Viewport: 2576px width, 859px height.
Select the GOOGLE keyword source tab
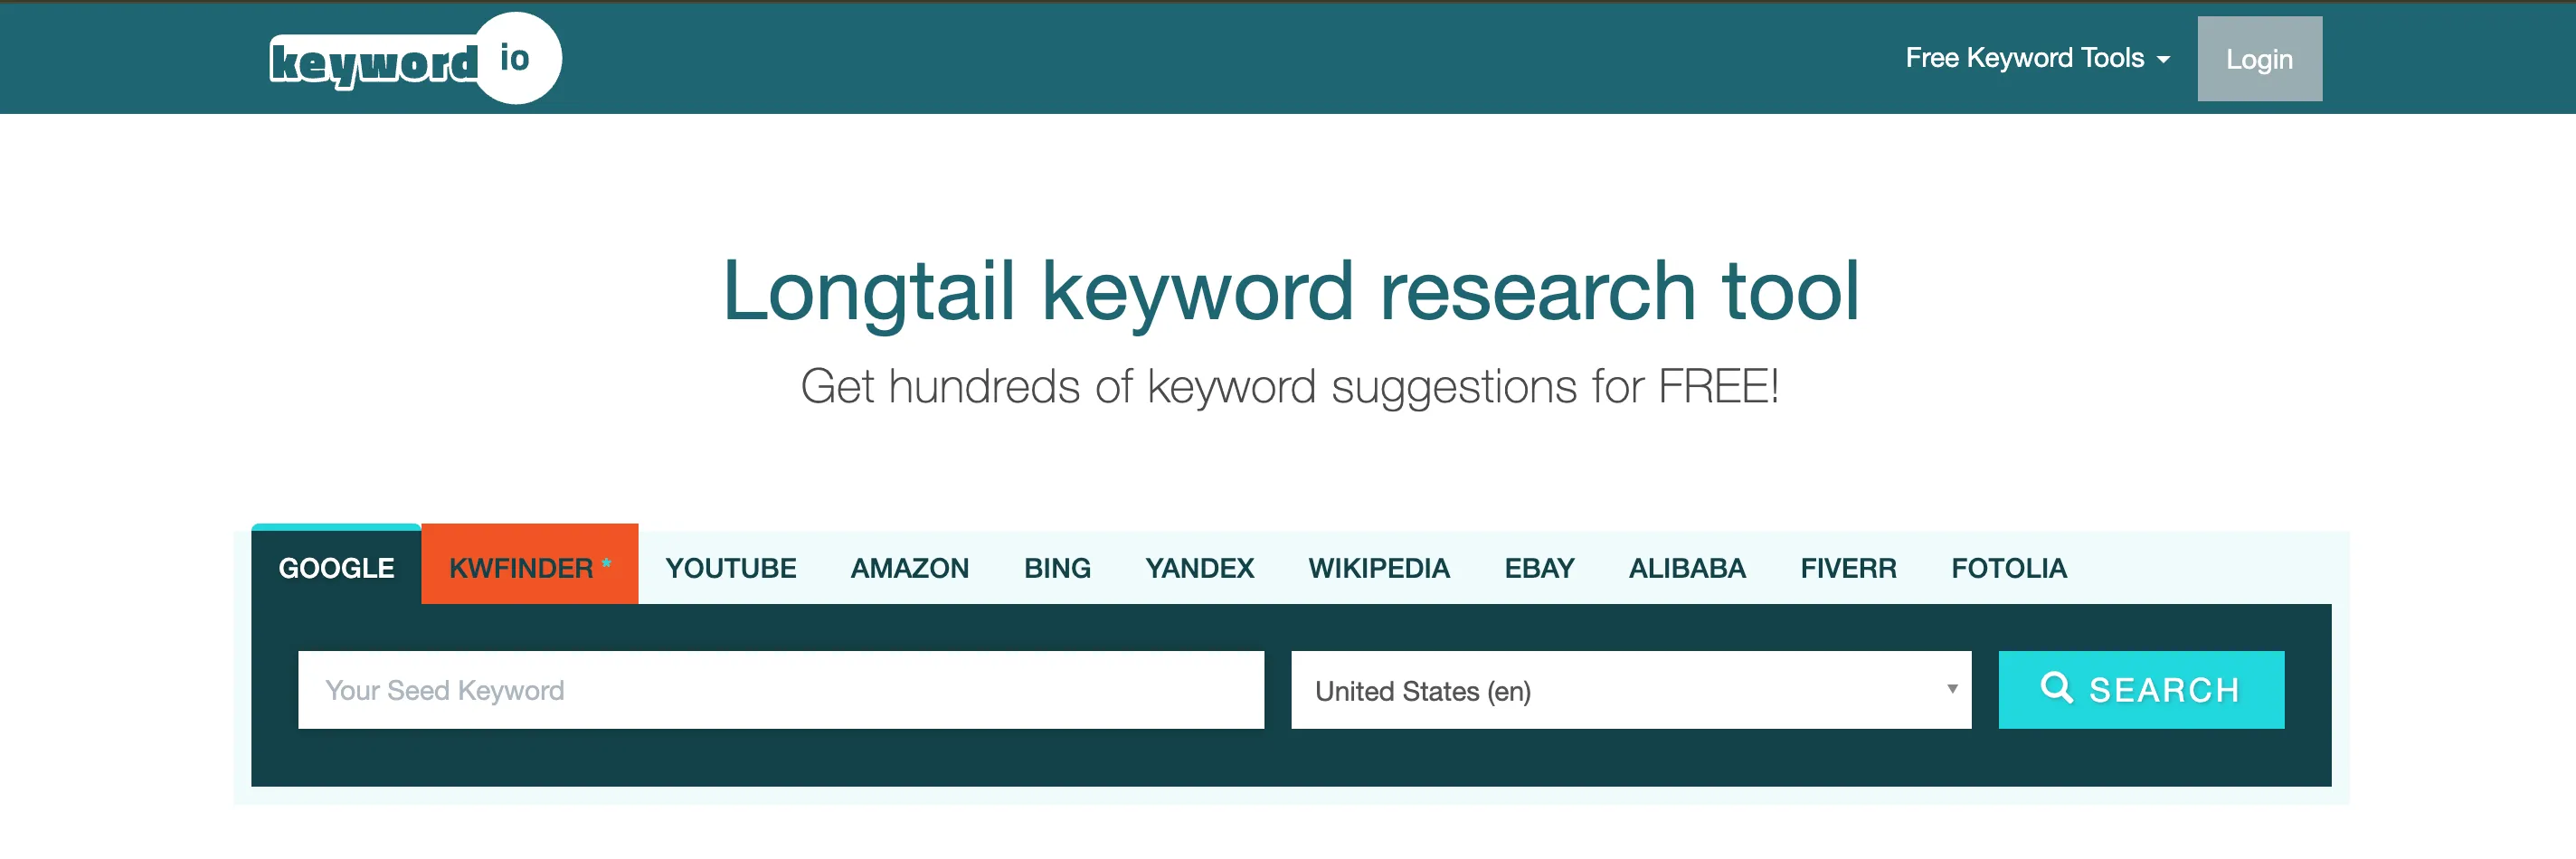pyautogui.click(x=336, y=566)
